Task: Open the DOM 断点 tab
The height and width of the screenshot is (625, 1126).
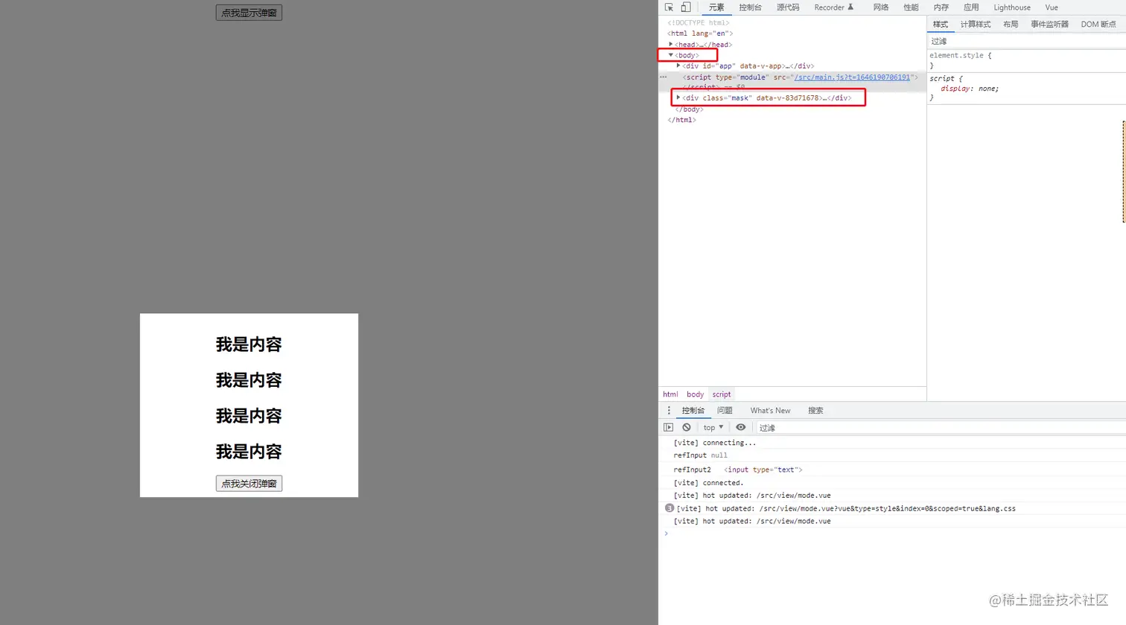Action: 1098,25
